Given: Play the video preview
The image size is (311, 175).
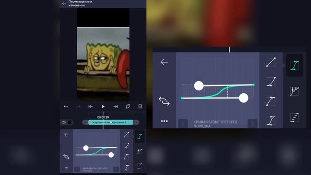Looking at the screenshot, I should [103, 106].
